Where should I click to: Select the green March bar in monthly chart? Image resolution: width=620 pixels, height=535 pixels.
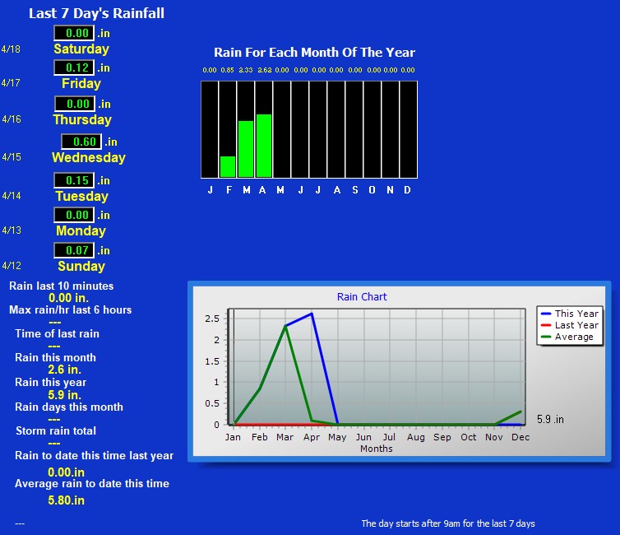click(245, 149)
